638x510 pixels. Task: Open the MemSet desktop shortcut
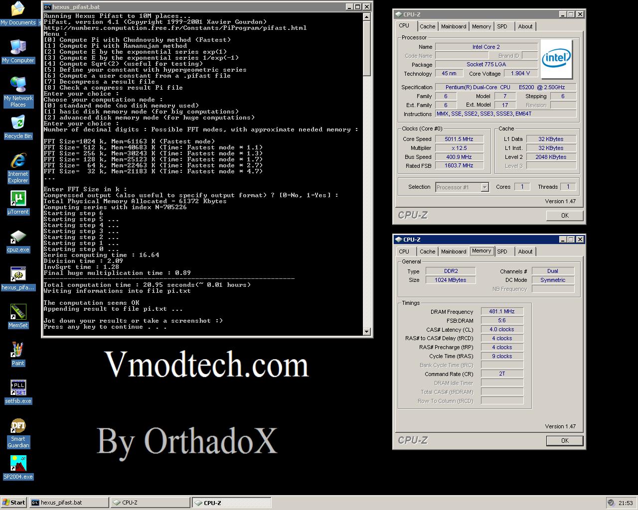(18, 316)
